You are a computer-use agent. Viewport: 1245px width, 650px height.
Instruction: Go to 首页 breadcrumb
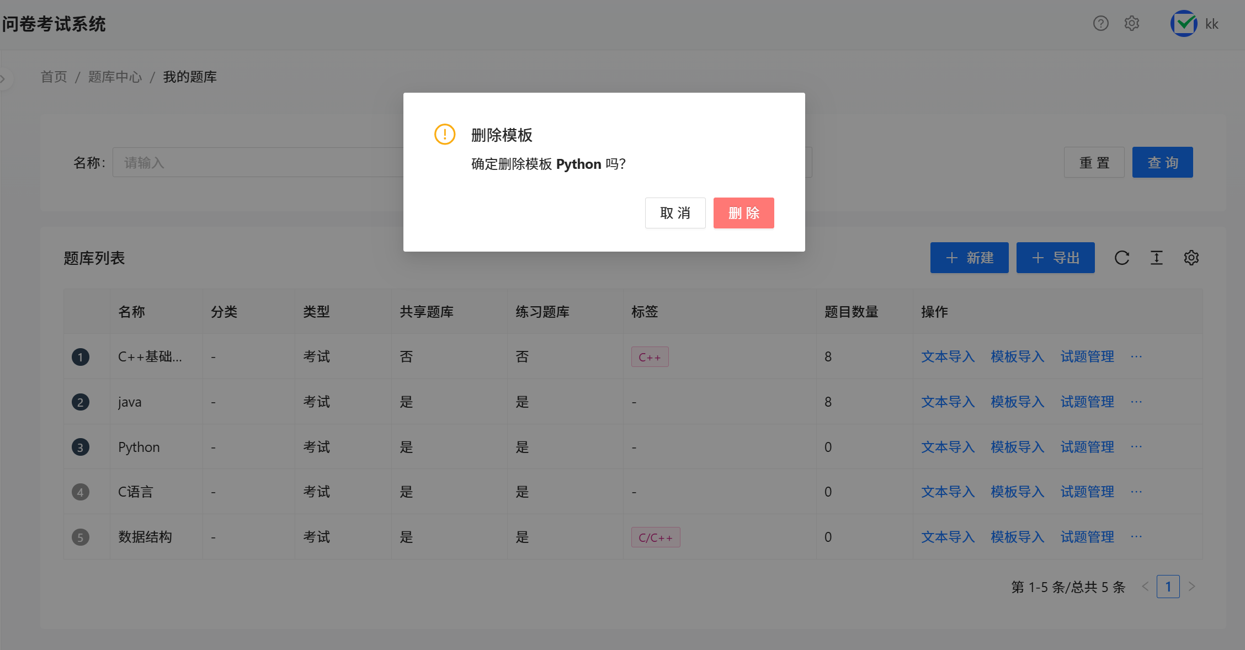pos(54,77)
